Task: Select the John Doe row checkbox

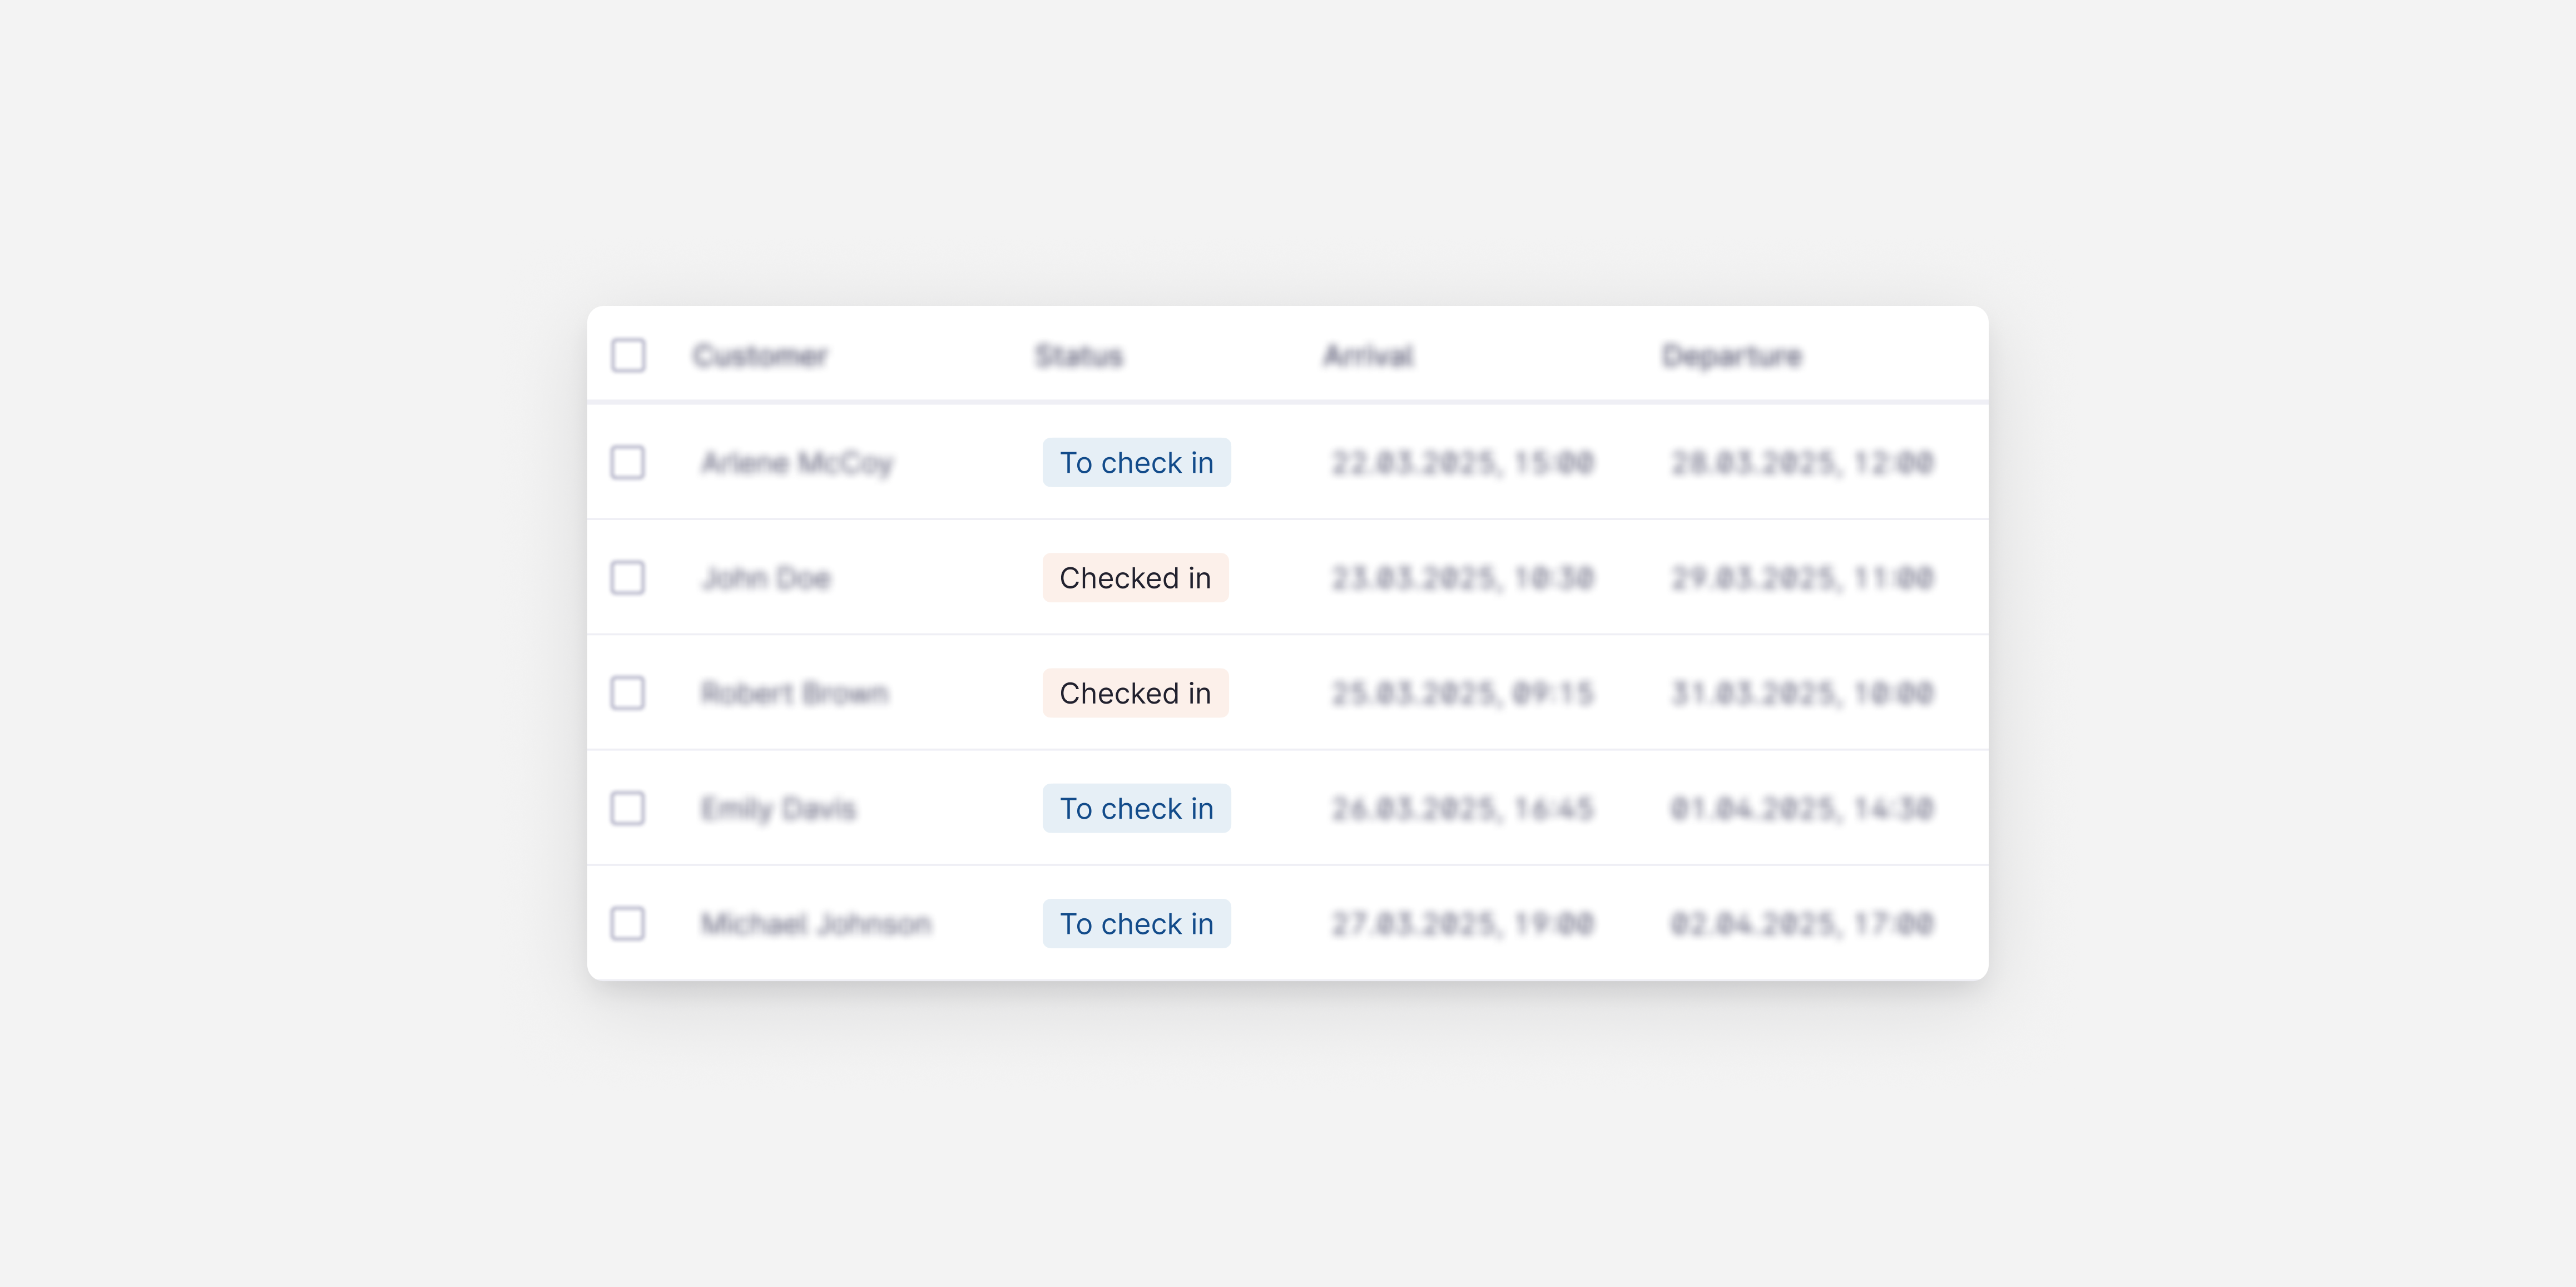Action: (x=628, y=577)
